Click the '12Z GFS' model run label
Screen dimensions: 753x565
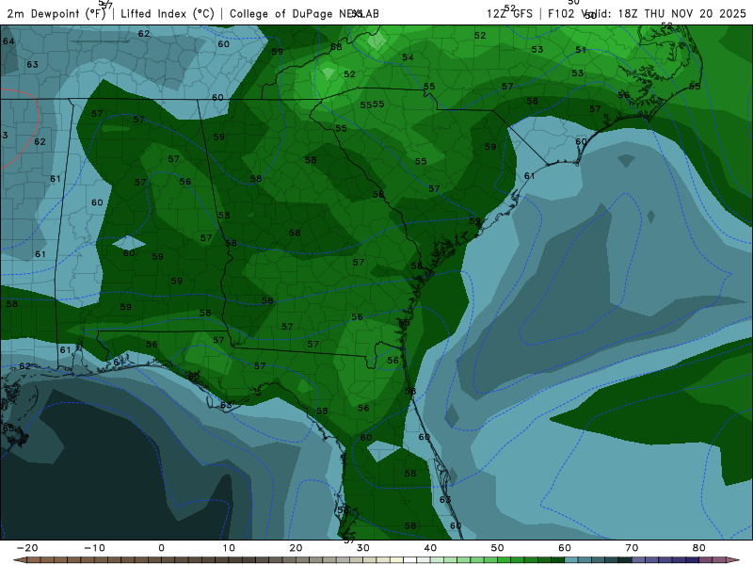[x=509, y=13]
